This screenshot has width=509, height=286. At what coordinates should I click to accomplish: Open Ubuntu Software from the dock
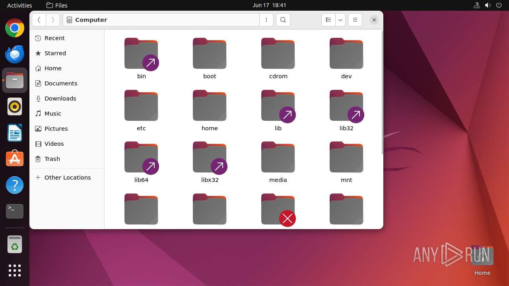[15, 159]
